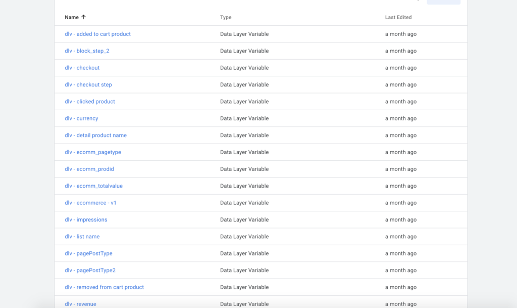Click 'a month ago' in dlv - pagePostType row
Screen dimensions: 517x308
(x=400, y=253)
